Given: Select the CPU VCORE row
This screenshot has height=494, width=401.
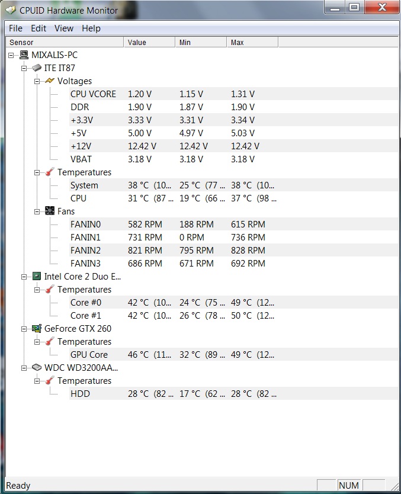Looking at the screenshot, I should (233, 94).
